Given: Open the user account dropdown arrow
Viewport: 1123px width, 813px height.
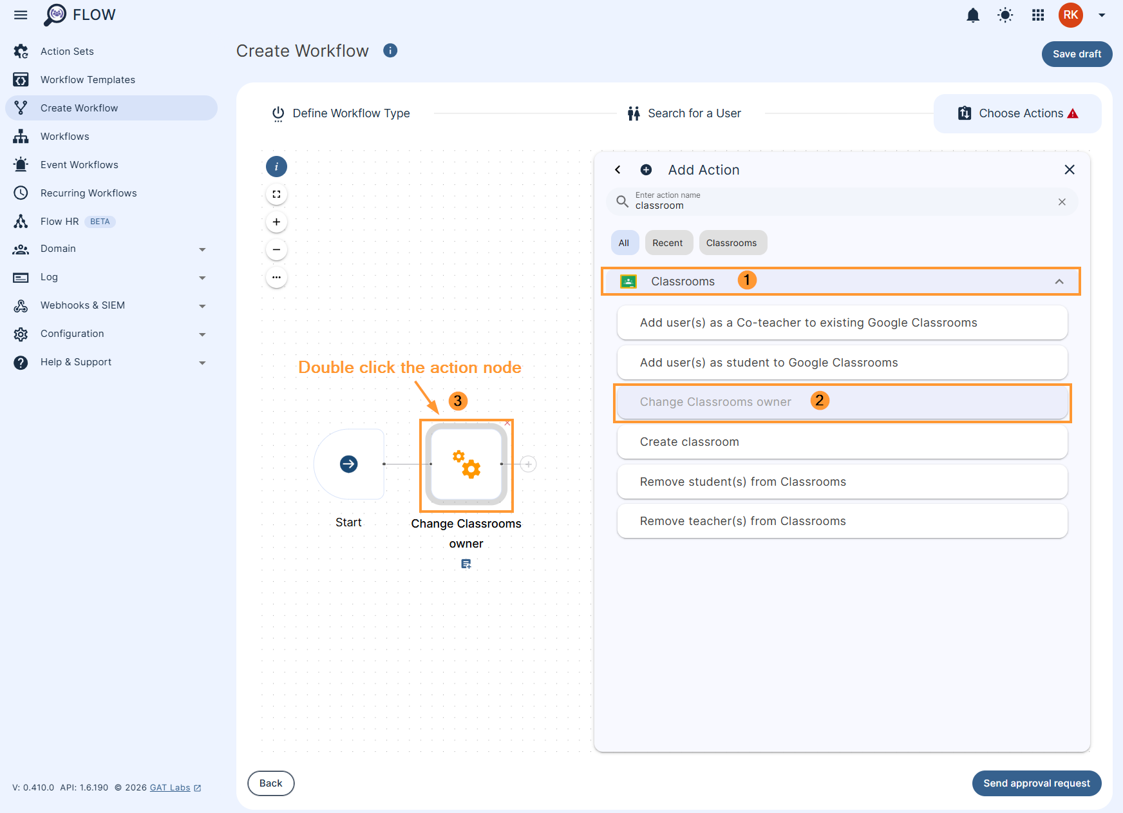Looking at the screenshot, I should click(x=1102, y=15).
